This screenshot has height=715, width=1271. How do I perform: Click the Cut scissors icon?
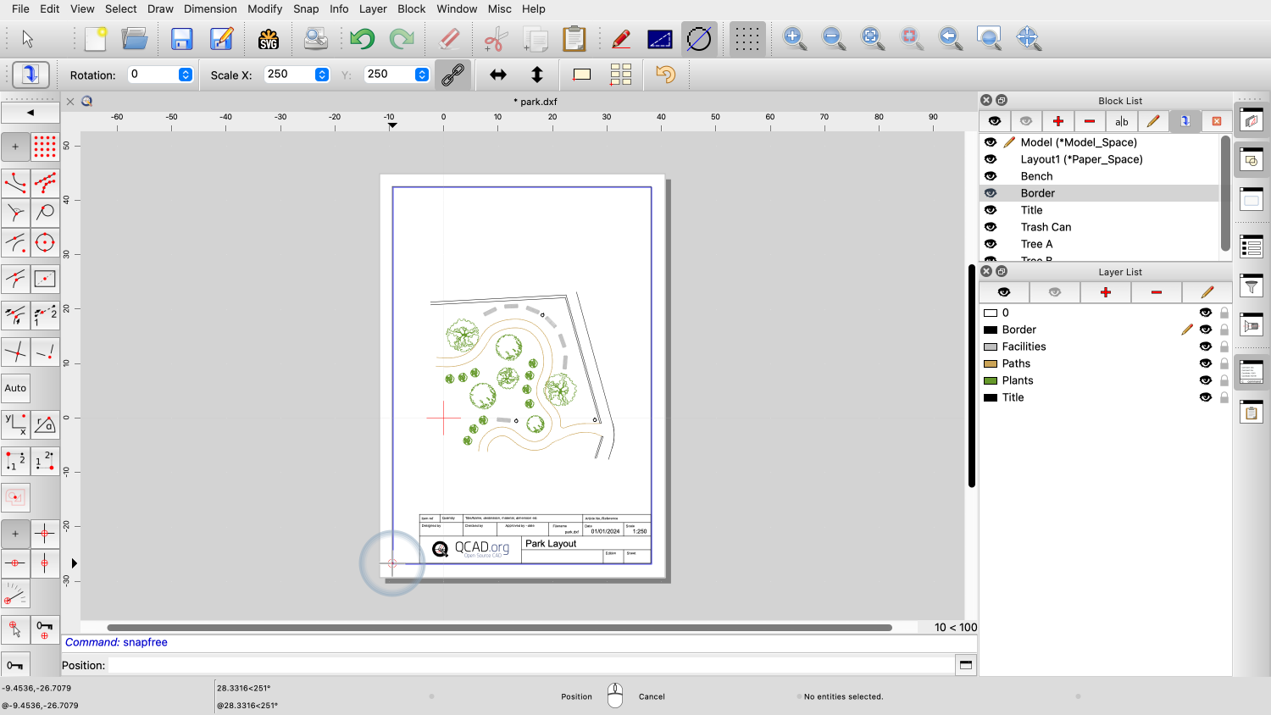point(496,39)
